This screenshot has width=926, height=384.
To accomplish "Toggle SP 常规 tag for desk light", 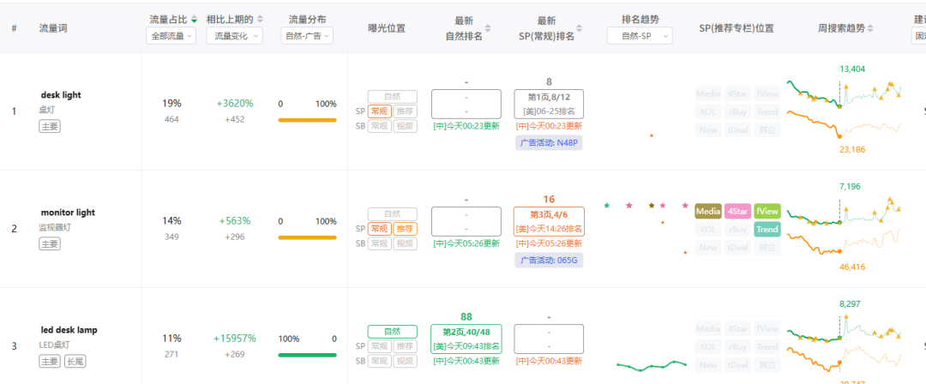I will [379, 111].
